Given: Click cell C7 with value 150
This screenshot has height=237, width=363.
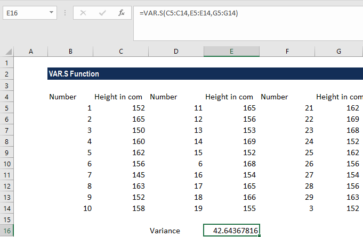Looking at the screenshot, I should (x=120, y=130).
